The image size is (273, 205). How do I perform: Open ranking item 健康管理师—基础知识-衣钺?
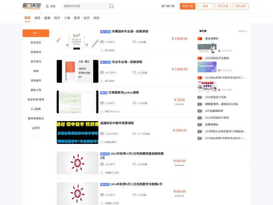click(221, 104)
